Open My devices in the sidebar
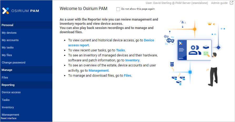The width and height of the screenshot is (235, 122). click(x=9, y=33)
